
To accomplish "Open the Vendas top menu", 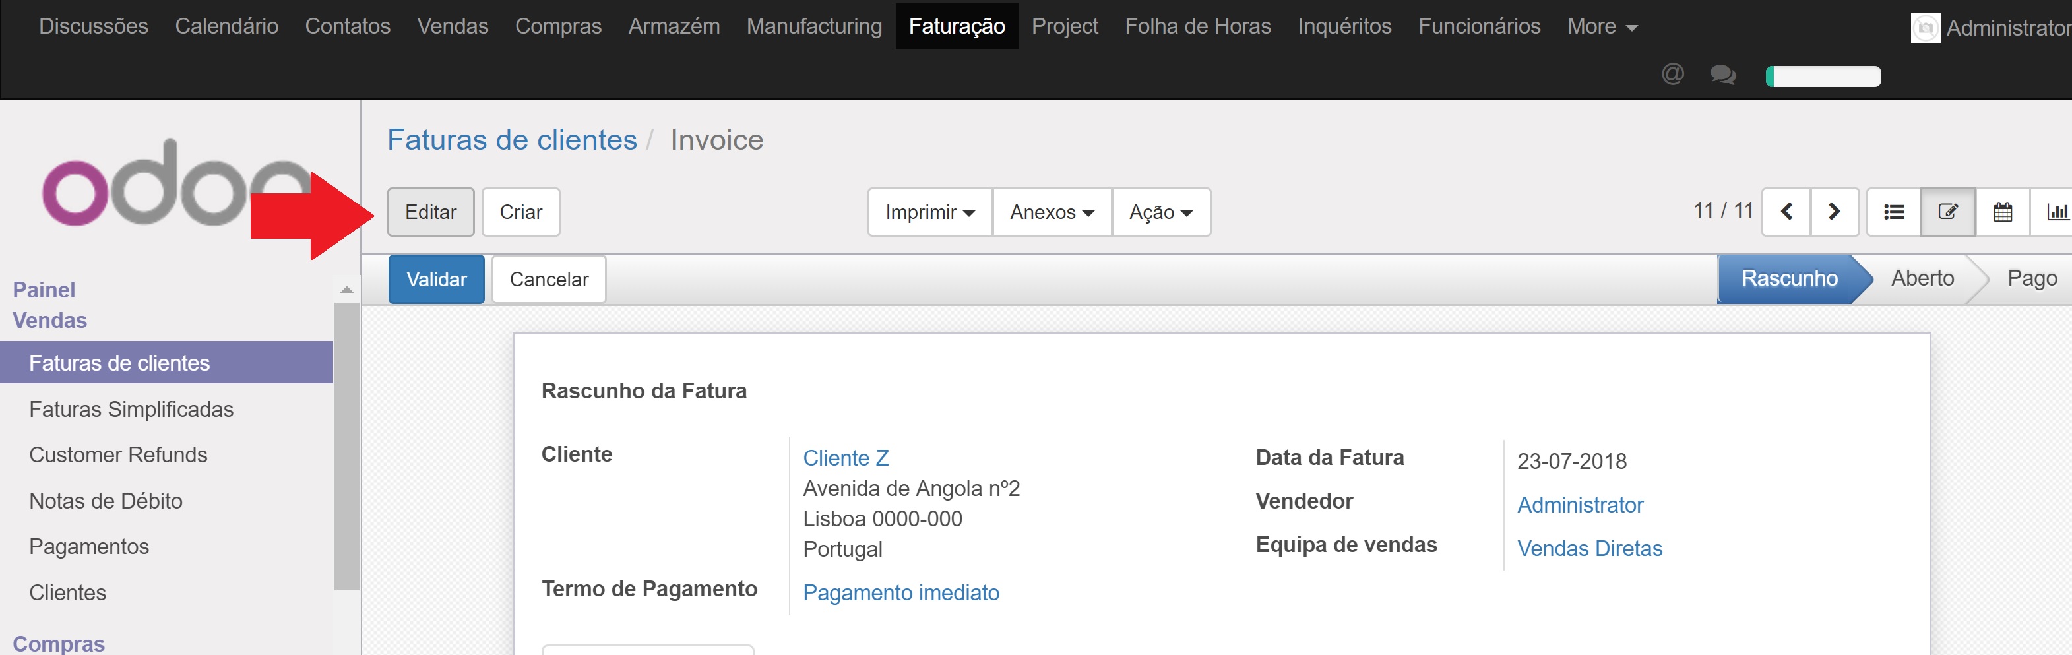I will tap(452, 26).
